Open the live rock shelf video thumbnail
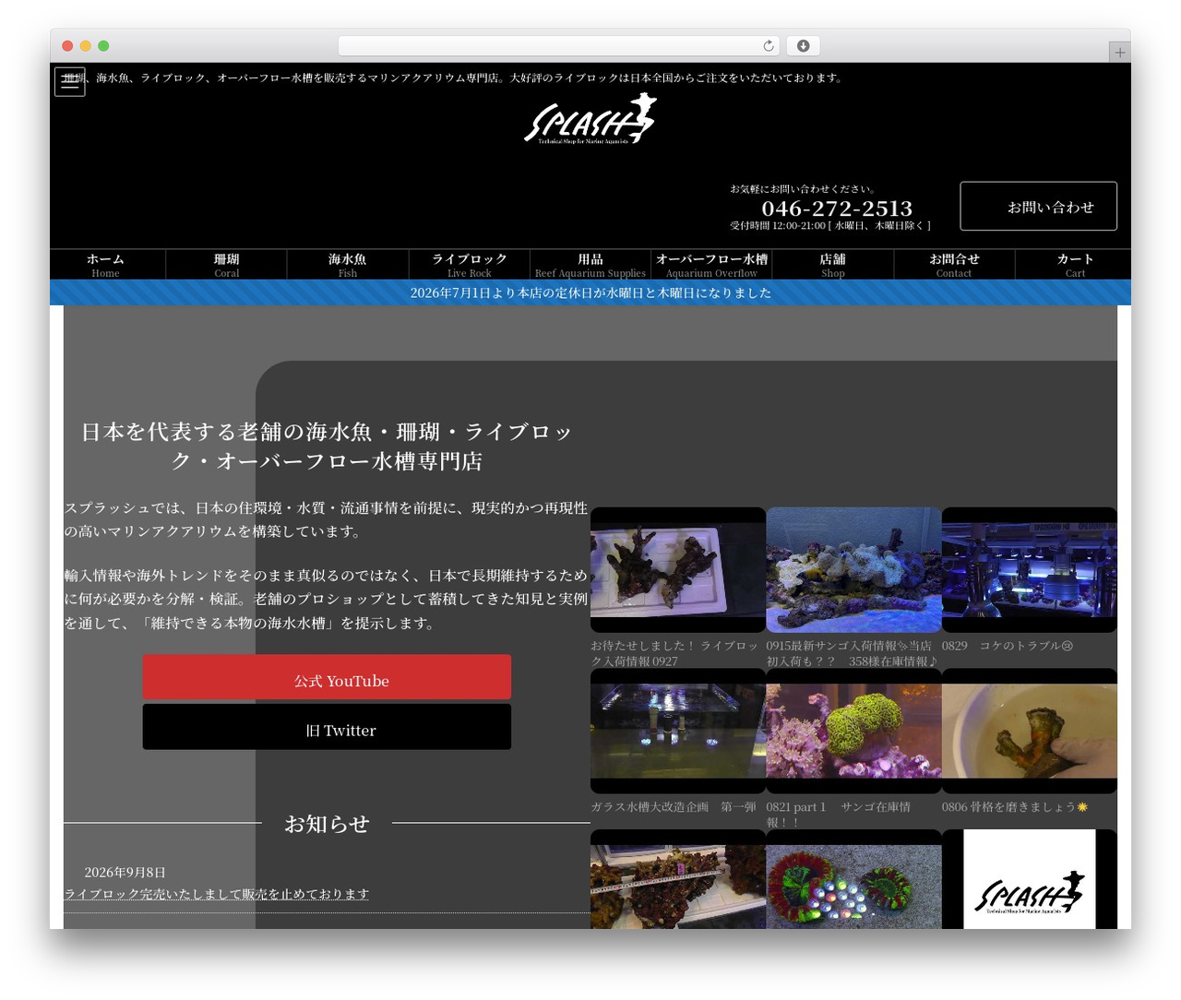Image resolution: width=1181 pixels, height=1000 pixels. tap(678, 879)
